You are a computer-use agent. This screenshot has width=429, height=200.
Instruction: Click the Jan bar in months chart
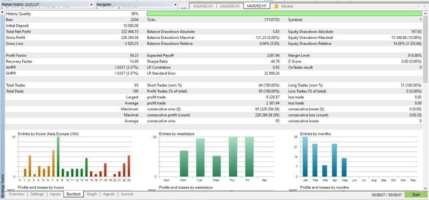(305, 157)
